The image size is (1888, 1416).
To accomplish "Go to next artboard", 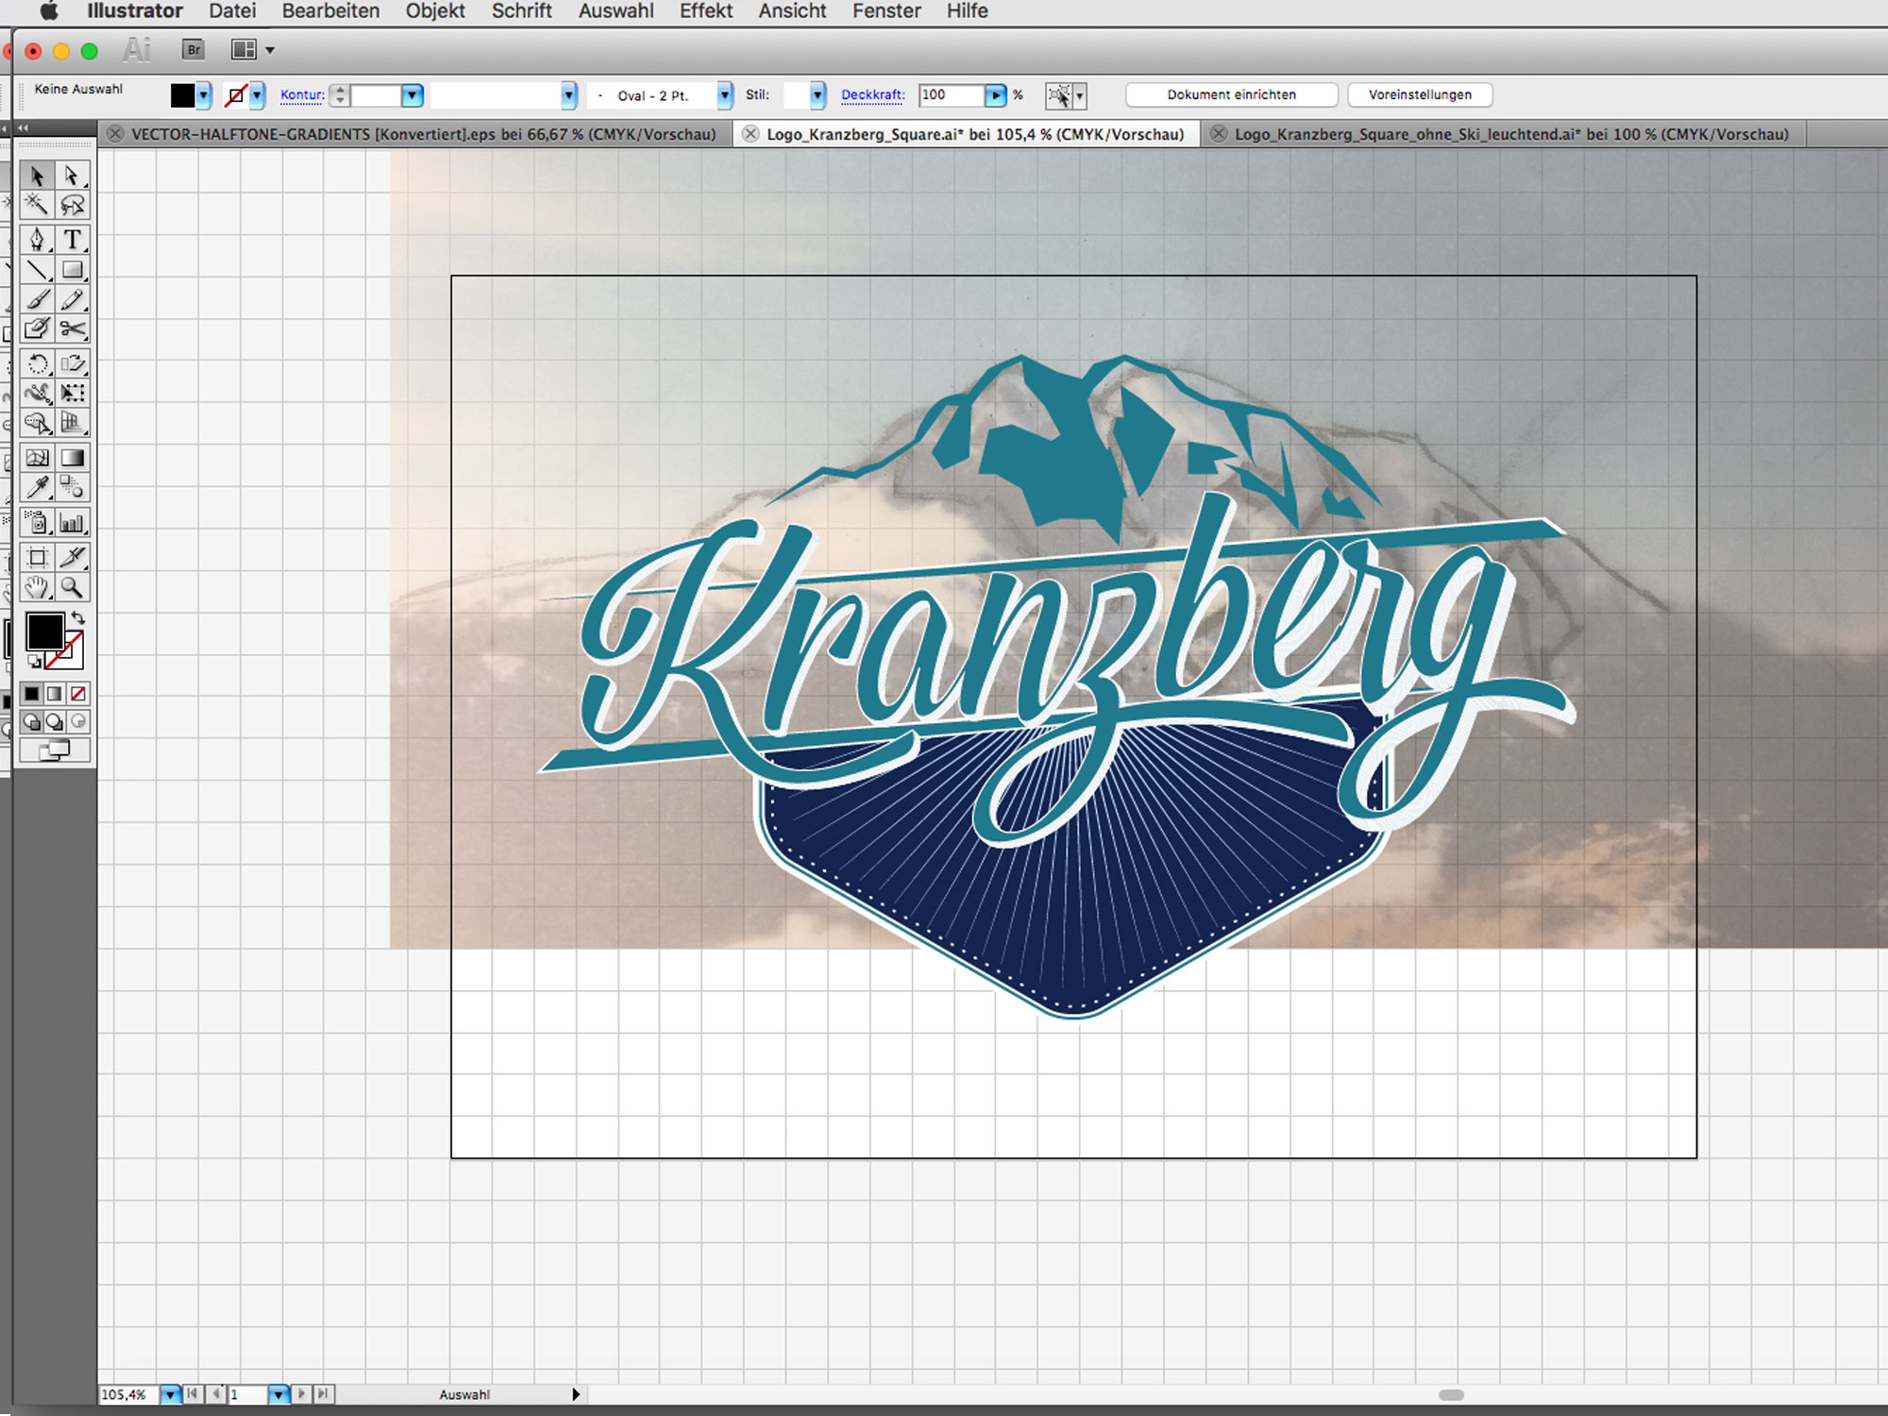I will click(302, 1393).
